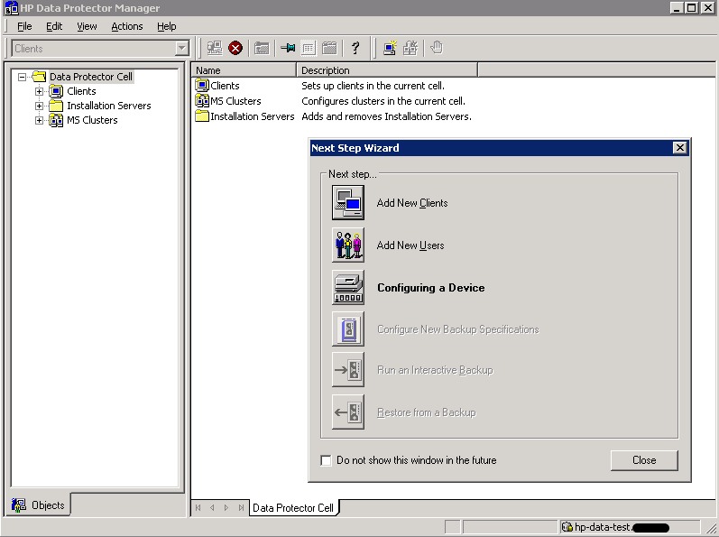Click the toolbar icon left of the question mark
719x537 pixels.
click(329, 48)
